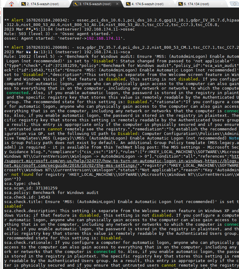
Task: Close tab 3. 174.5-wazuh (root)
Action: (117, 4)
